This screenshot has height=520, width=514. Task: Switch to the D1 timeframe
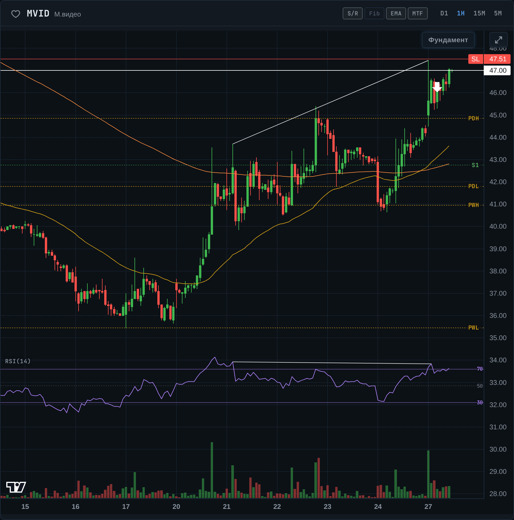(x=444, y=13)
